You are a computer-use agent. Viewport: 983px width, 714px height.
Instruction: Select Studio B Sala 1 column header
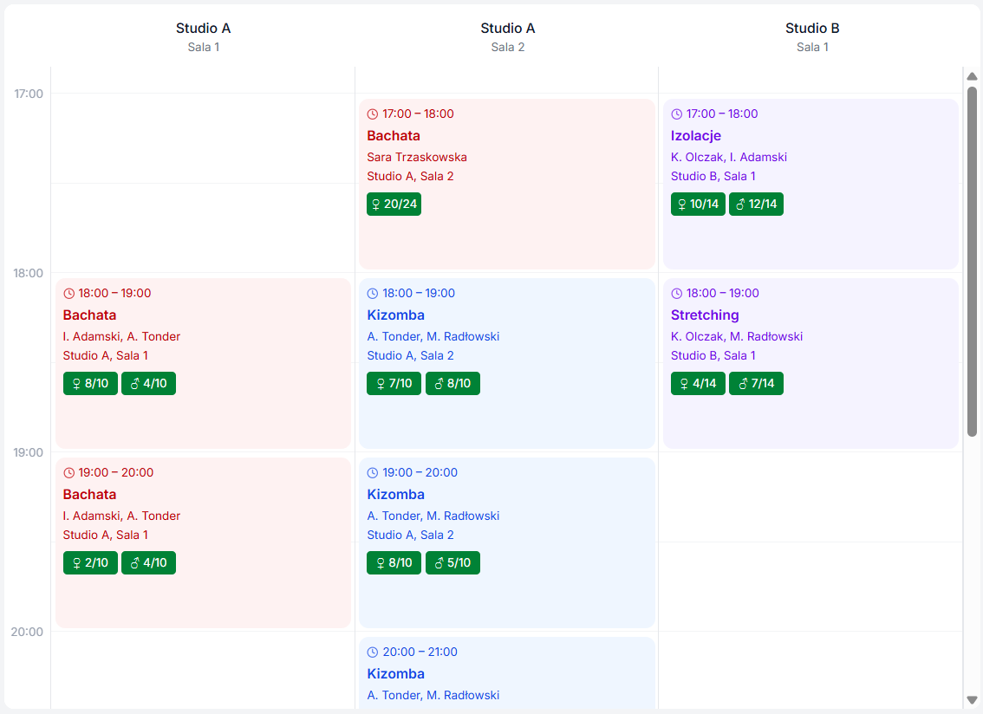coord(812,36)
